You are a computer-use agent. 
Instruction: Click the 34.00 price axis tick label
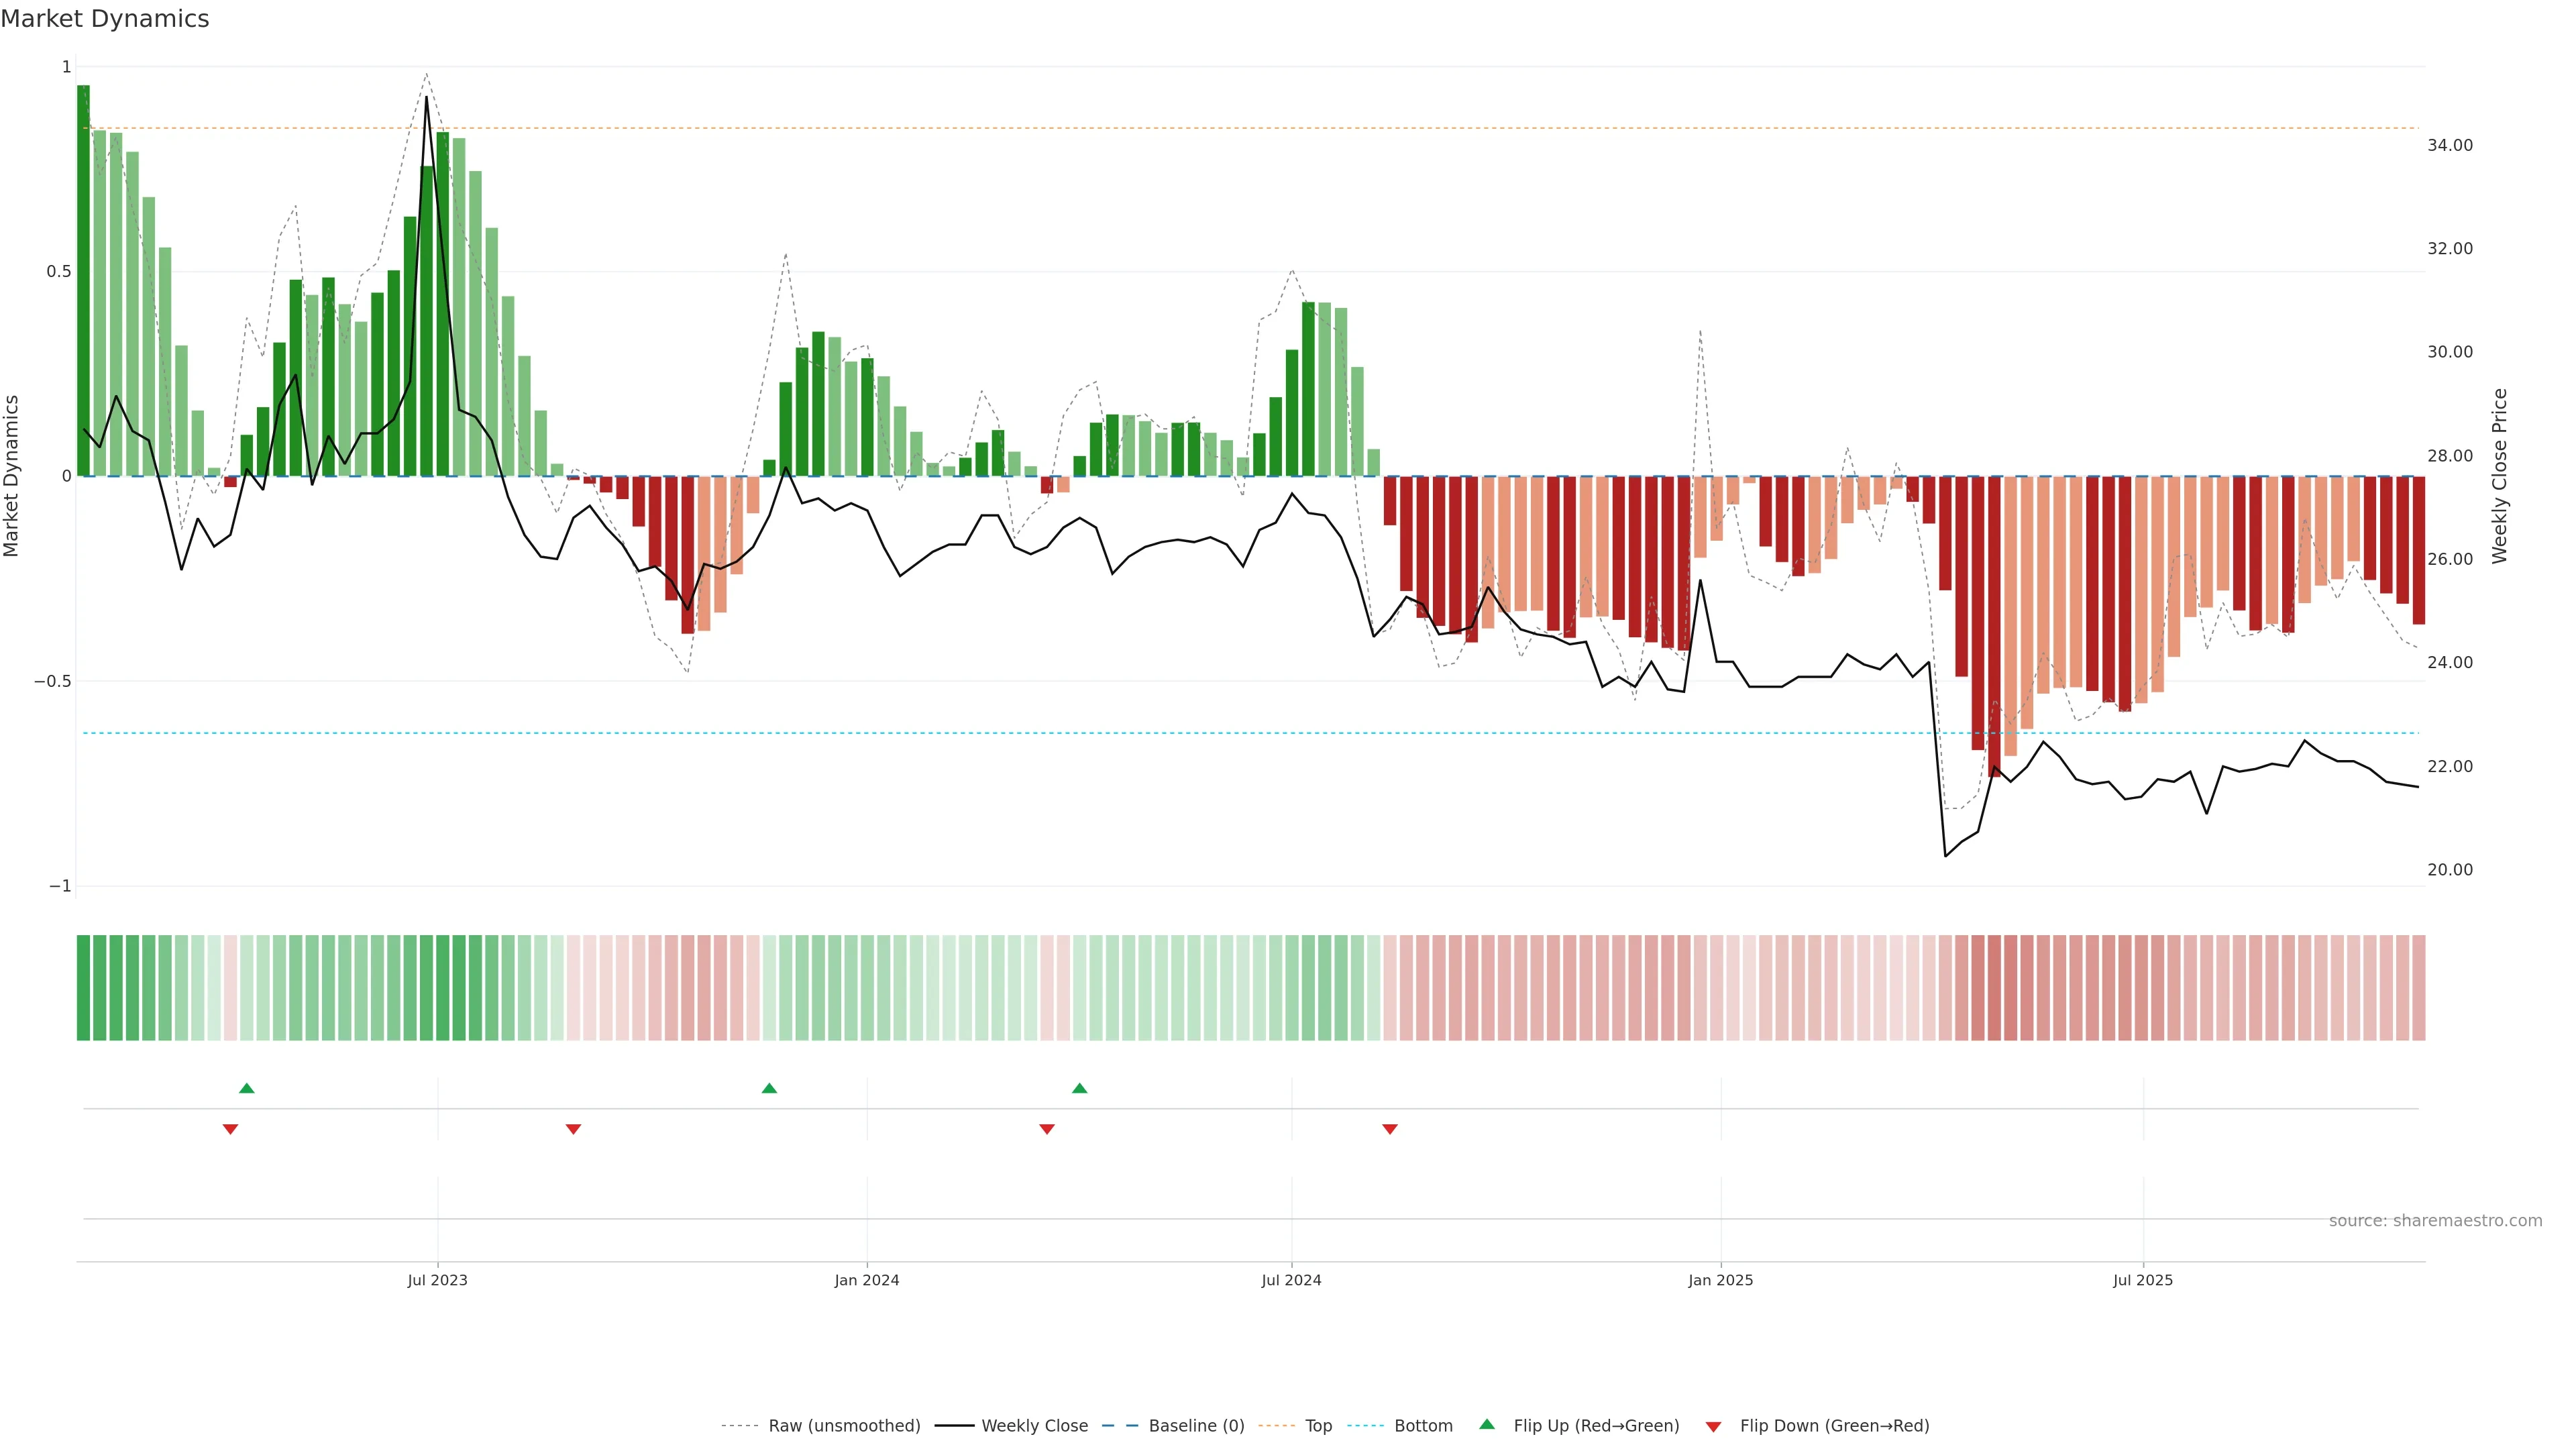[2449, 145]
